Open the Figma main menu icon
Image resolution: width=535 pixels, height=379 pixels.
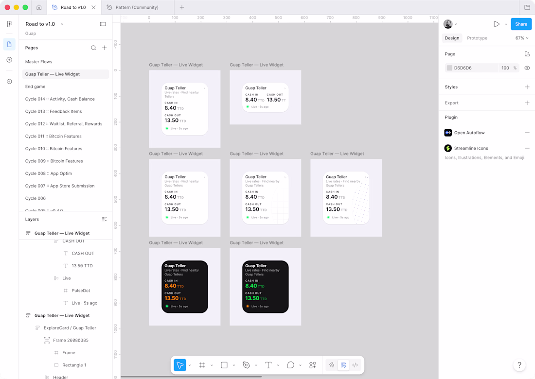coord(9,24)
